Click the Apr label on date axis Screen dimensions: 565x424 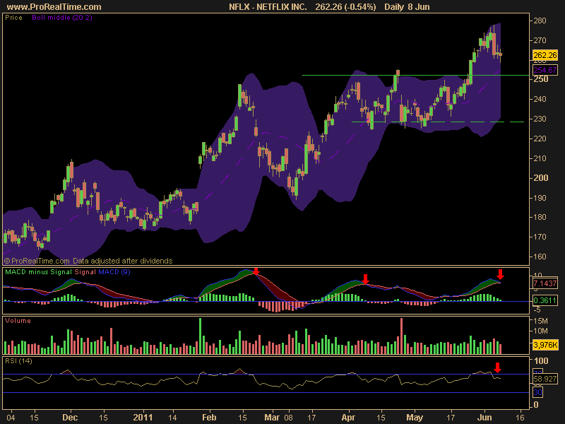pos(348,418)
